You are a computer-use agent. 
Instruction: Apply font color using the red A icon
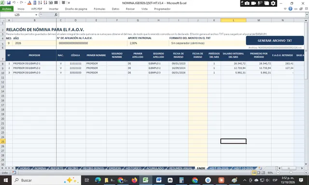pos(29,3)
